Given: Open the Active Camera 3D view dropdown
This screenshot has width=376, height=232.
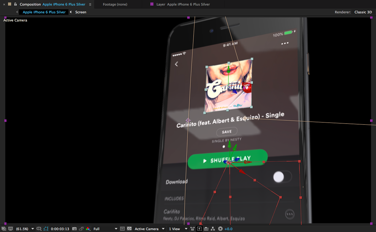Looking at the screenshot, I should (x=150, y=229).
